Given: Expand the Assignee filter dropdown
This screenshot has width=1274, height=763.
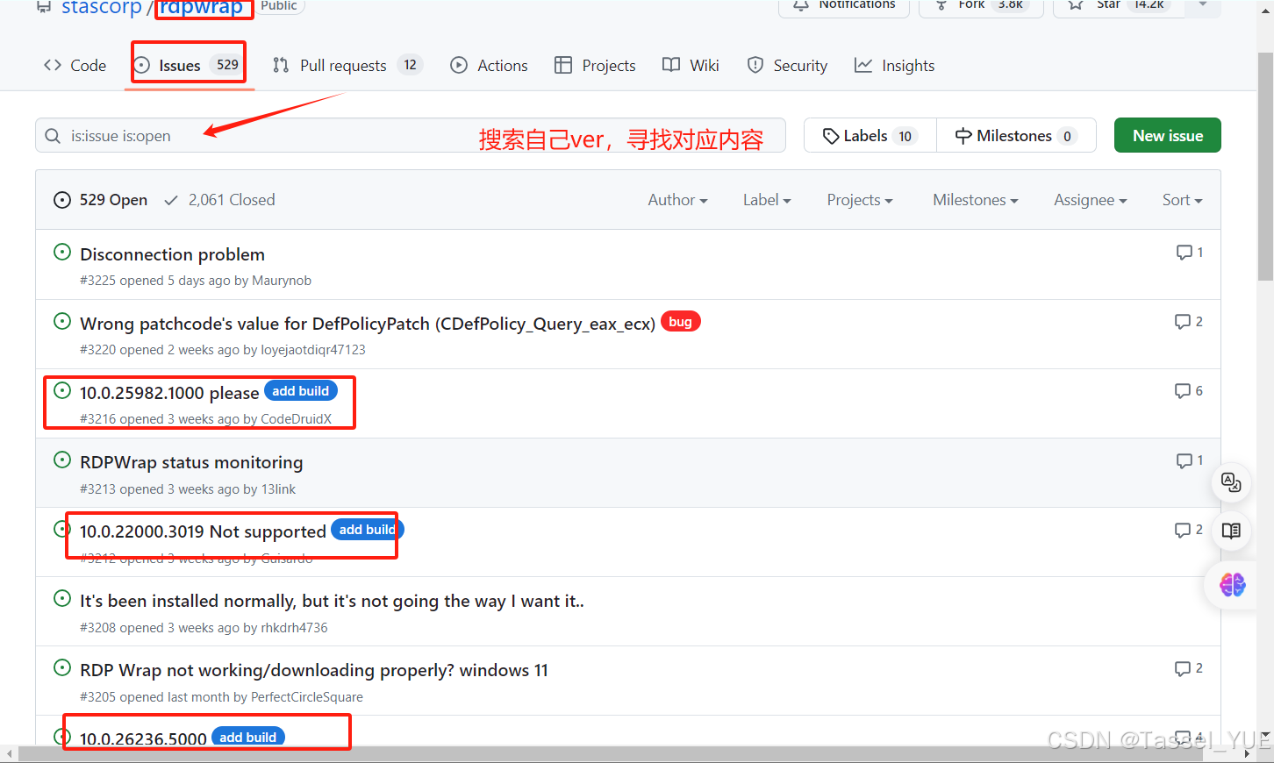Looking at the screenshot, I should [1091, 200].
